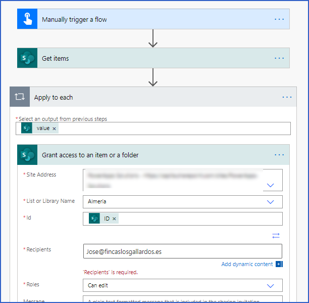
Task: Click the Roles field label
Action: click(x=33, y=284)
